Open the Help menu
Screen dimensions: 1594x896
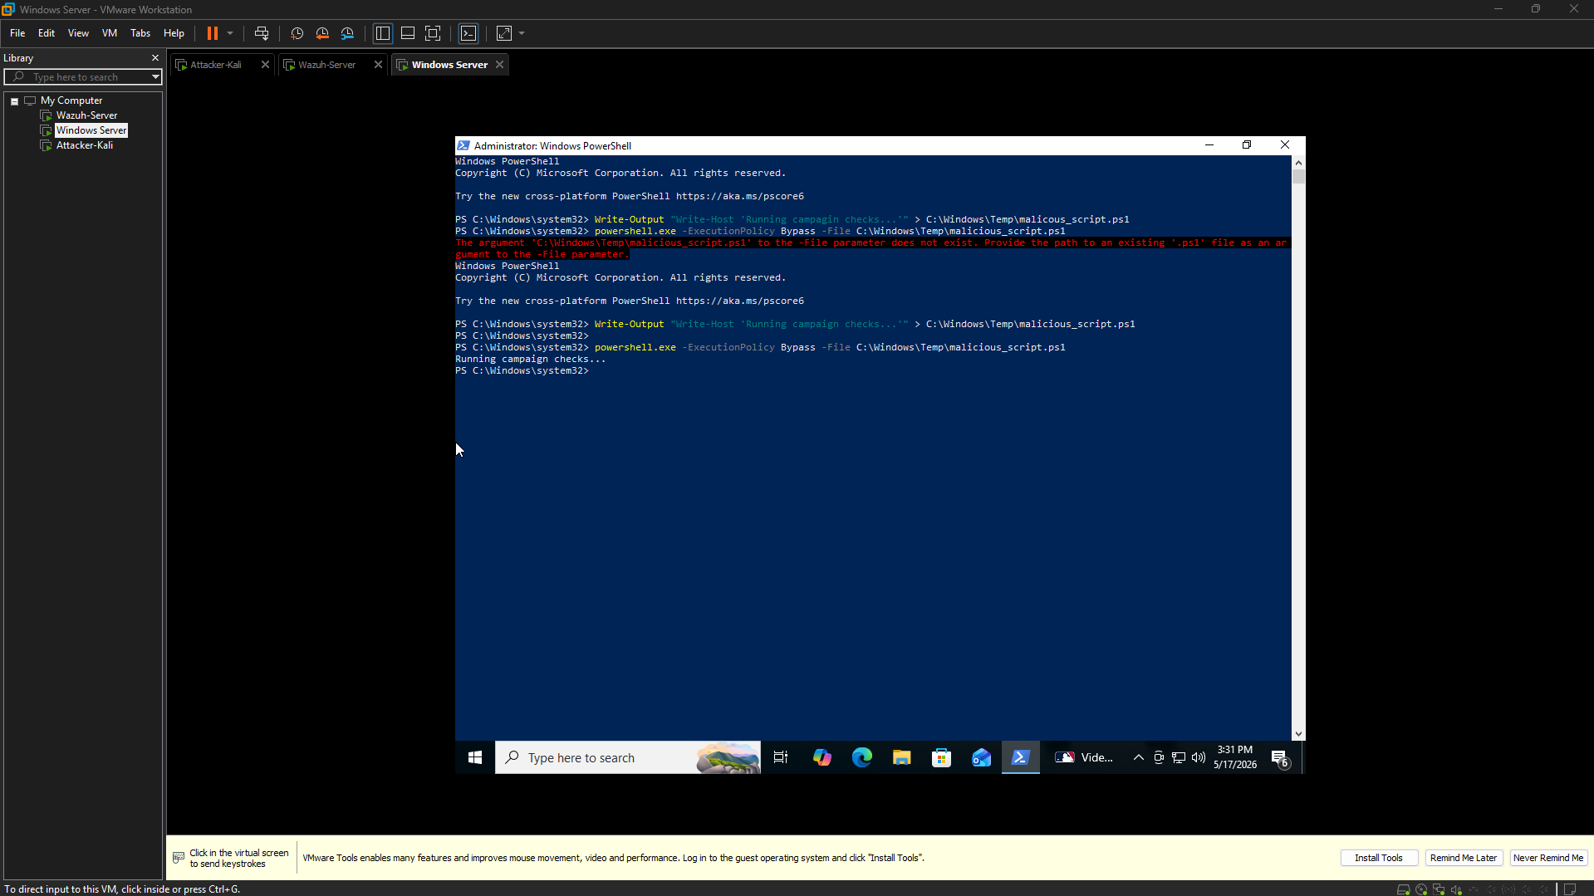[174, 33]
